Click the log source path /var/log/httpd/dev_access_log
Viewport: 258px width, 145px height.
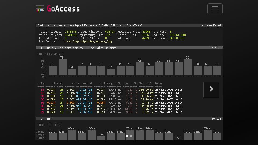[88, 41]
